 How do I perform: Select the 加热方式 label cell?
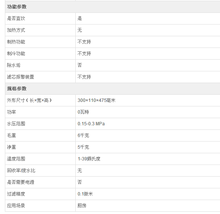pos(40,30)
